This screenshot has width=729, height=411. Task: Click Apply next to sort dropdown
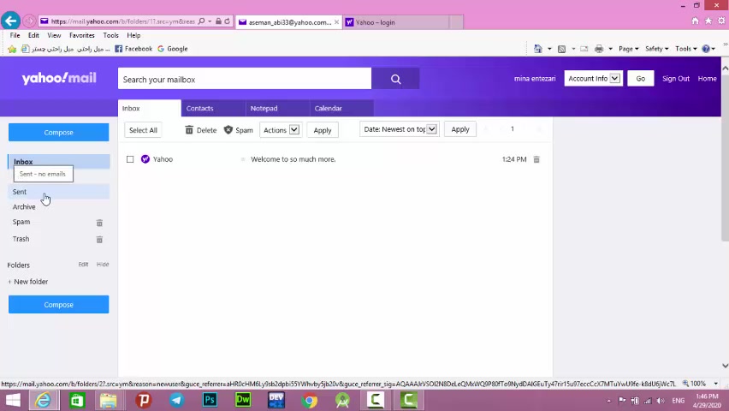point(460,129)
